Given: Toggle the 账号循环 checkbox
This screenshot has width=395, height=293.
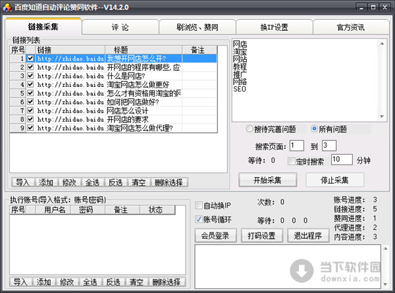Looking at the screenshot, I should (199, 219).
